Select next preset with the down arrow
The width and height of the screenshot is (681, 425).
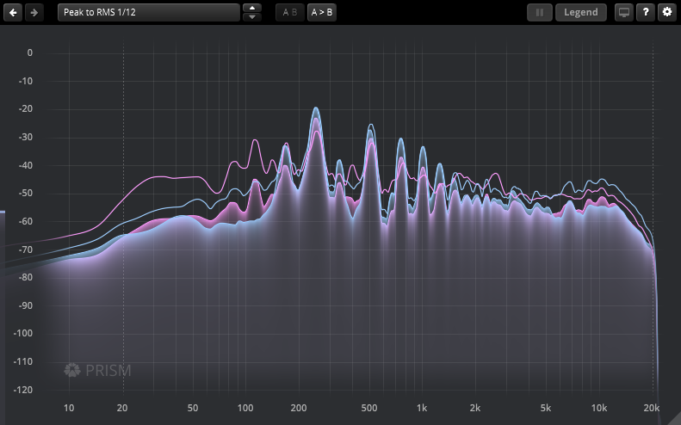[x=251, y=17]
